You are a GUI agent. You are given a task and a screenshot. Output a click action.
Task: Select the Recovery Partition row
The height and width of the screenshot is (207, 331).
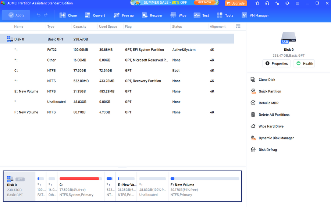click(x=117, y=81)
